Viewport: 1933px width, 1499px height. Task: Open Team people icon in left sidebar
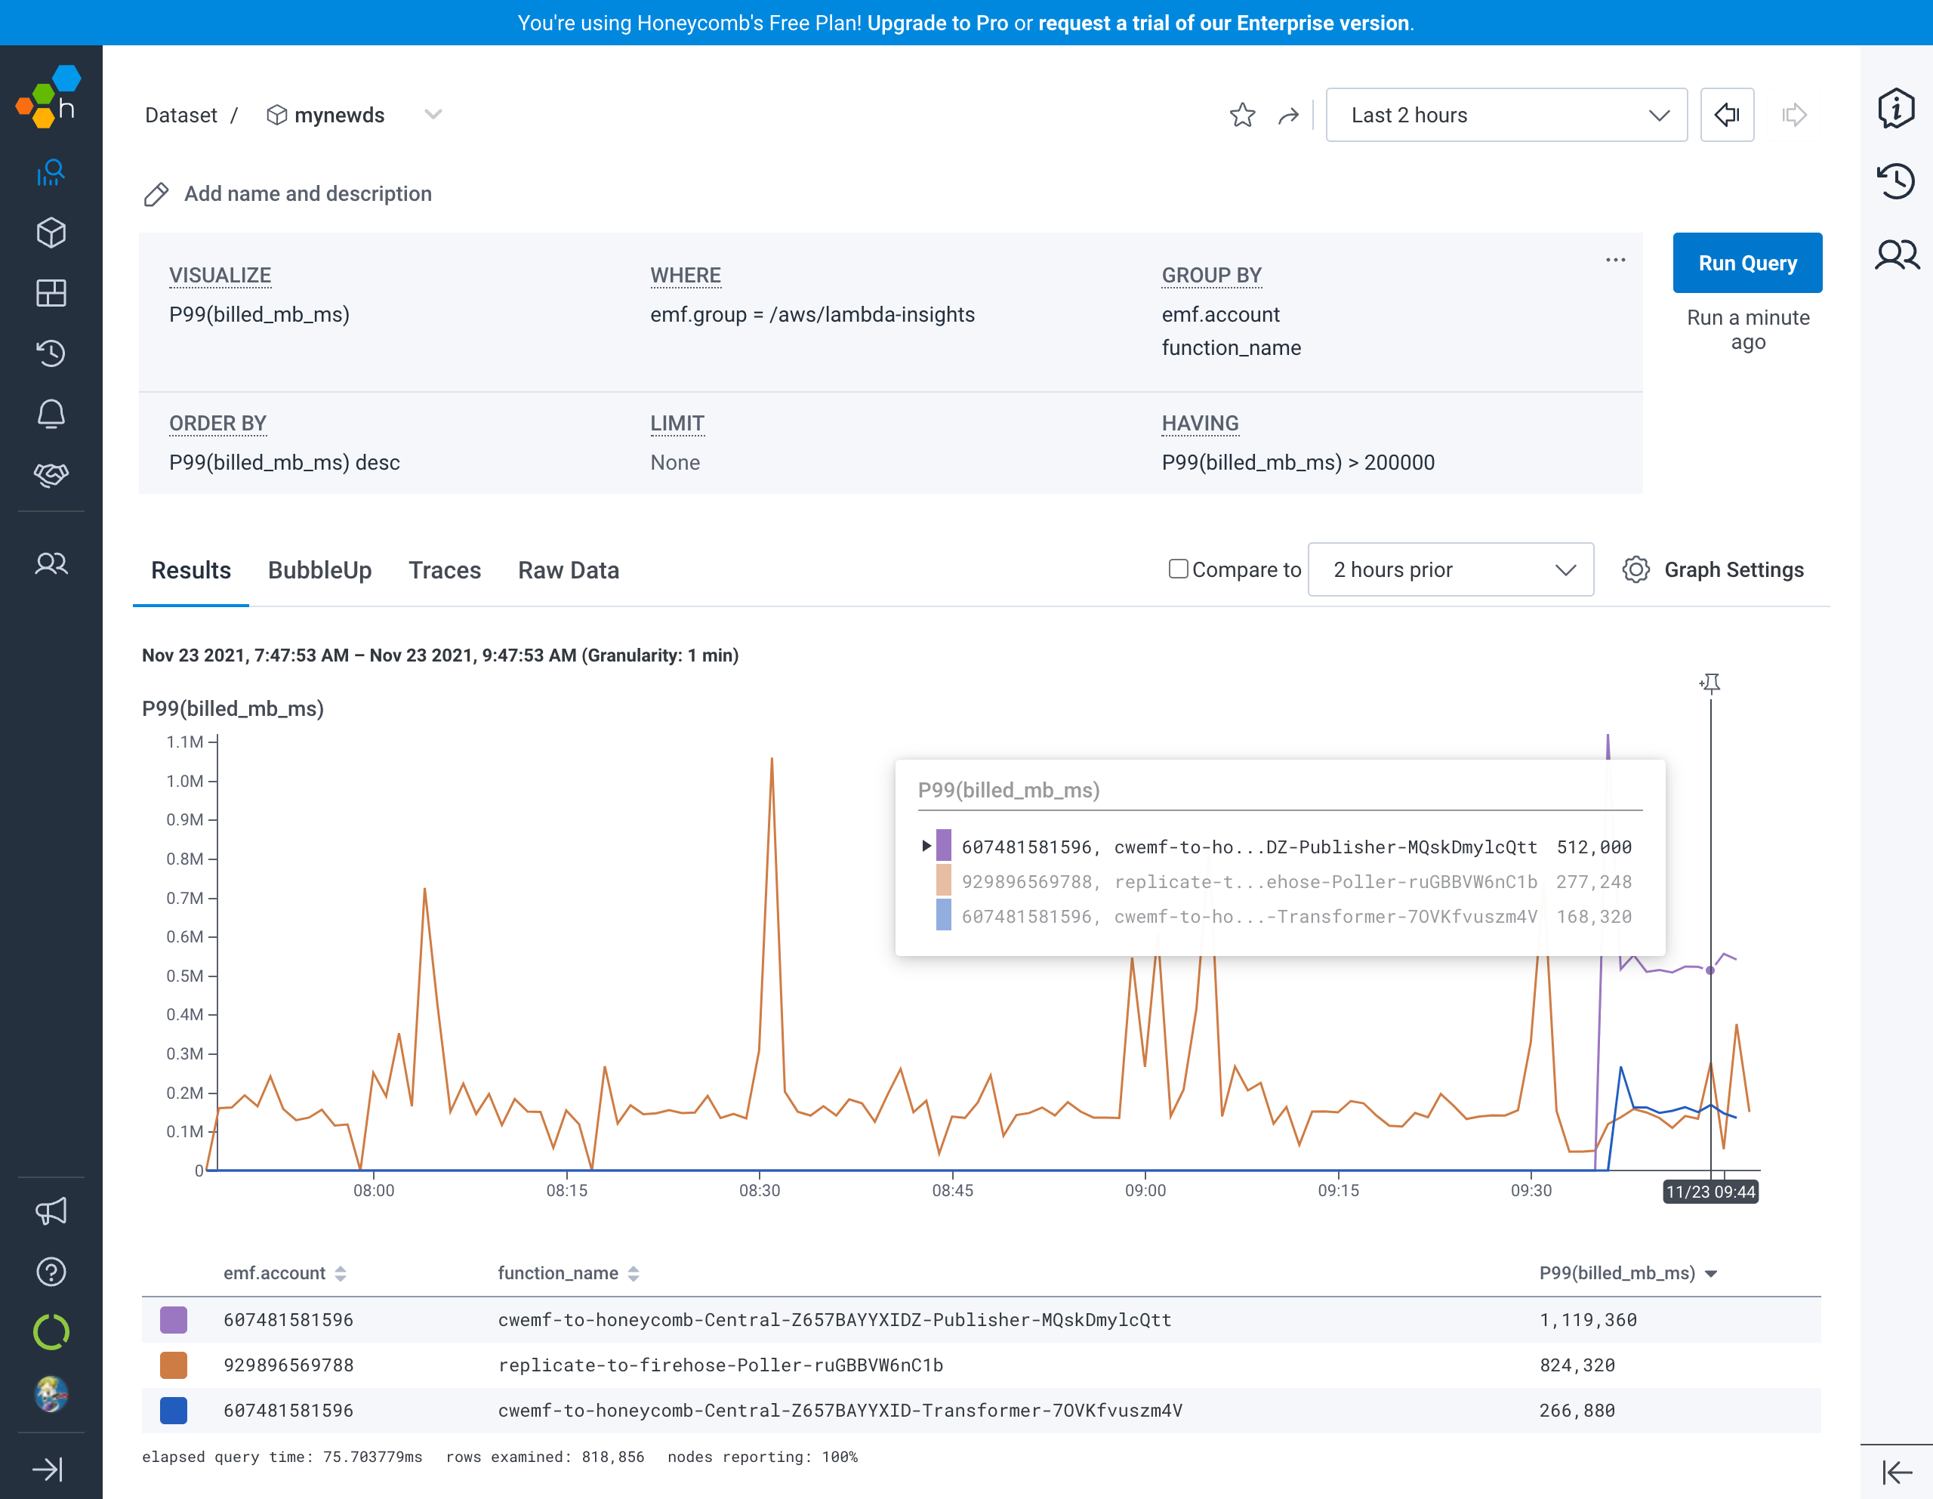pos(51,564)
